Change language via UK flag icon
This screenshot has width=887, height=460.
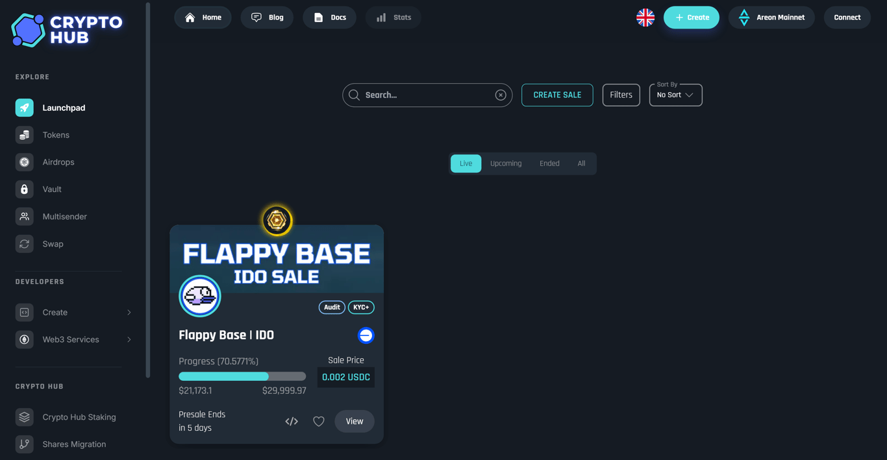645,18
